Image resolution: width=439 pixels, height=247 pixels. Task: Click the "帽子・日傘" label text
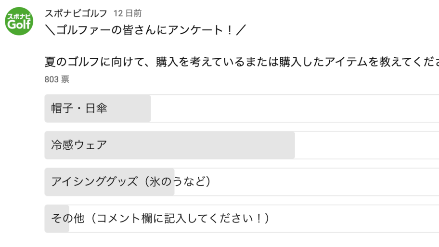pos(79,108)
